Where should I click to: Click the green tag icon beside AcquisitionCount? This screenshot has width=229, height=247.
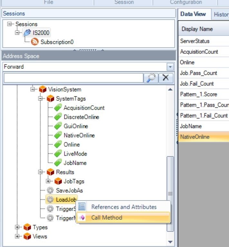click(58, 108)
